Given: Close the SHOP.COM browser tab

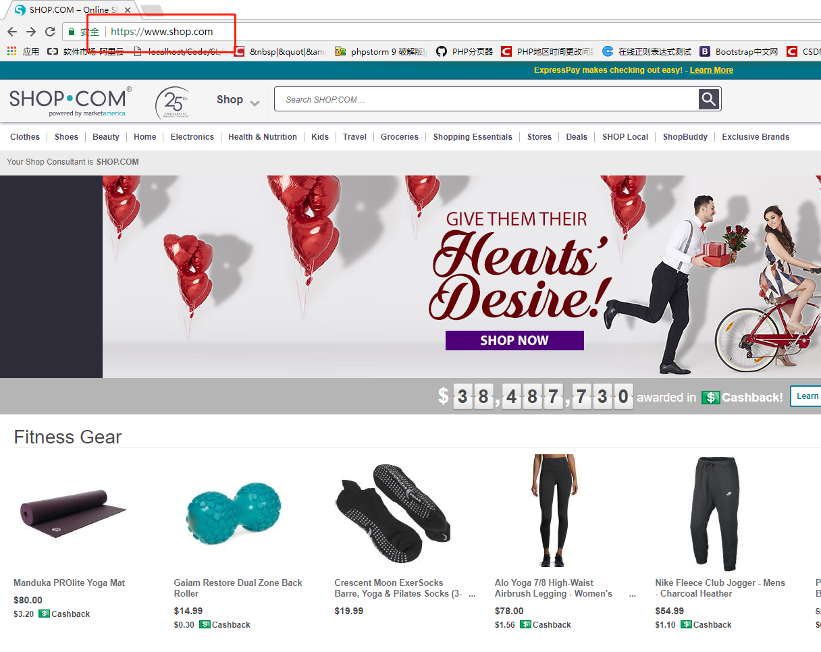Looking at the screenshot, I should (x=128, y=10).
